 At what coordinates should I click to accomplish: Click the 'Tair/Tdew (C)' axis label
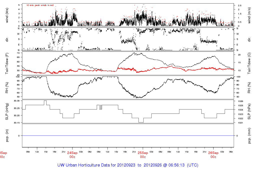pos(249,63)
